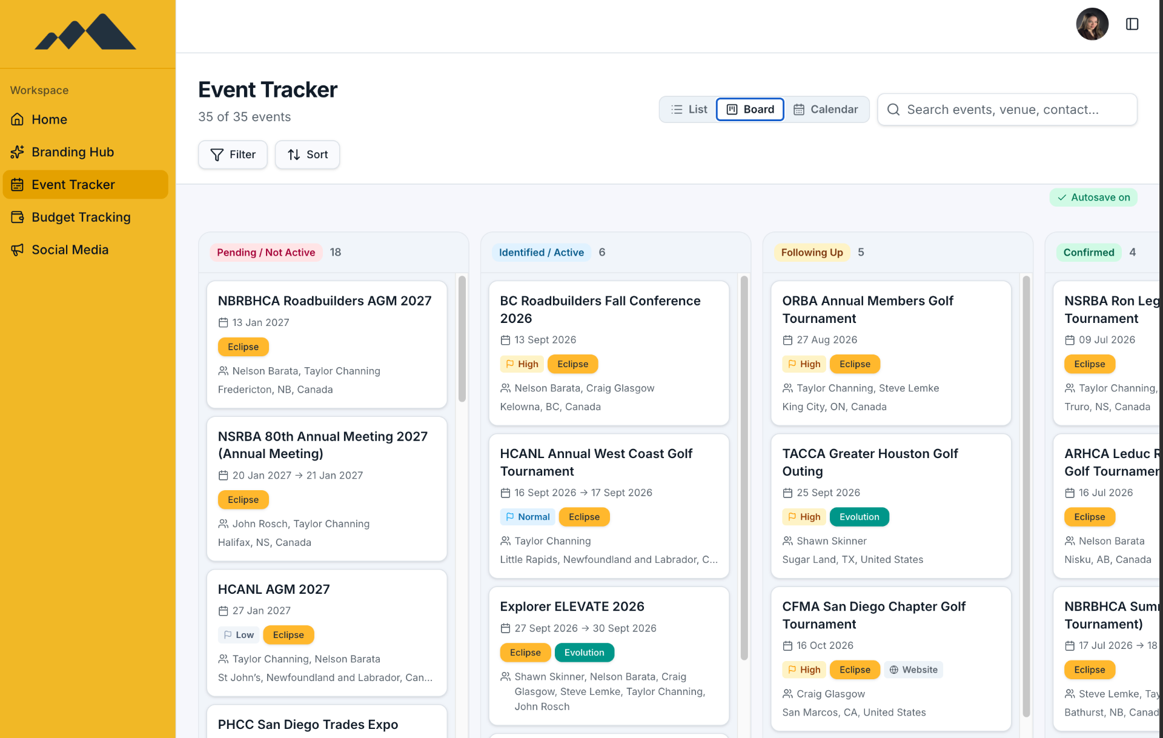
Task: Click the Sort arrows icon
Action: (x=294, y=155)
